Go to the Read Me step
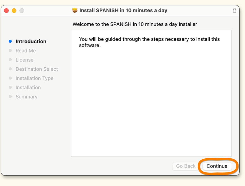This screenshot has height=186, width=245. tap(26, 51)
